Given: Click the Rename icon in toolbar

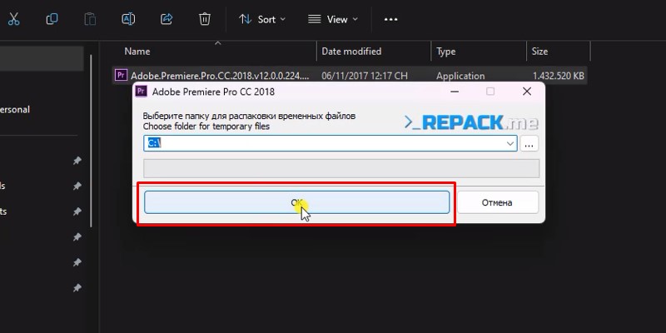Looking at the screenshot, I should pyautogui.click(x=128, y=18).
